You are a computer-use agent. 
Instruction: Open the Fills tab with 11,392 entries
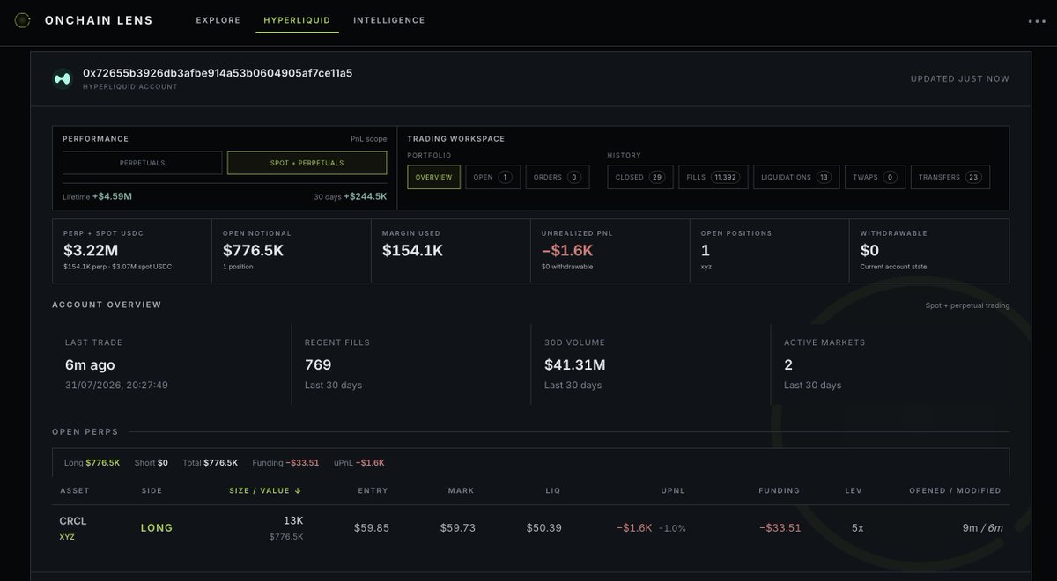point(713,177)
